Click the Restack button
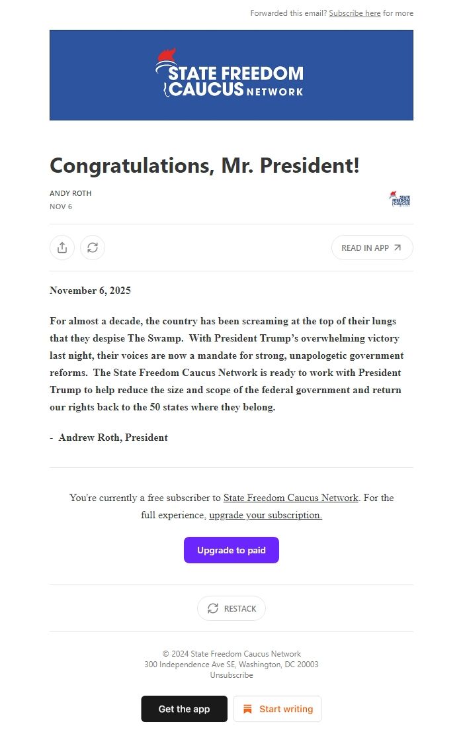 231,608
